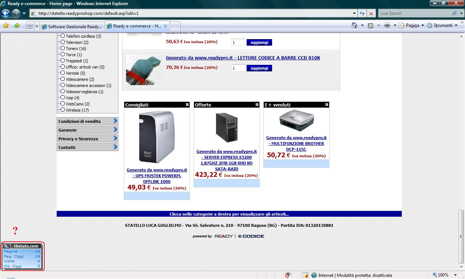Open the Garanzie menu item
The image size is (465, 279).
(x=88, y=130)
